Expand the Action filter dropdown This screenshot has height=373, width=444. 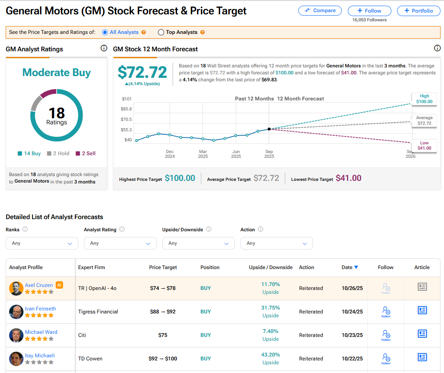tap(277, 243)
